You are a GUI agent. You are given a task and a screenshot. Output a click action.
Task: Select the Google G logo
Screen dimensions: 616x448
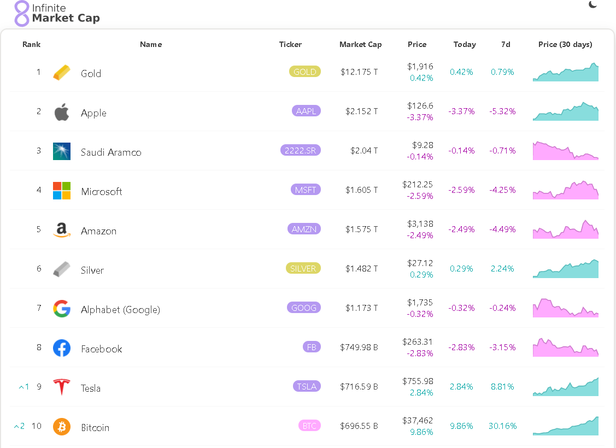coord(62,309)
